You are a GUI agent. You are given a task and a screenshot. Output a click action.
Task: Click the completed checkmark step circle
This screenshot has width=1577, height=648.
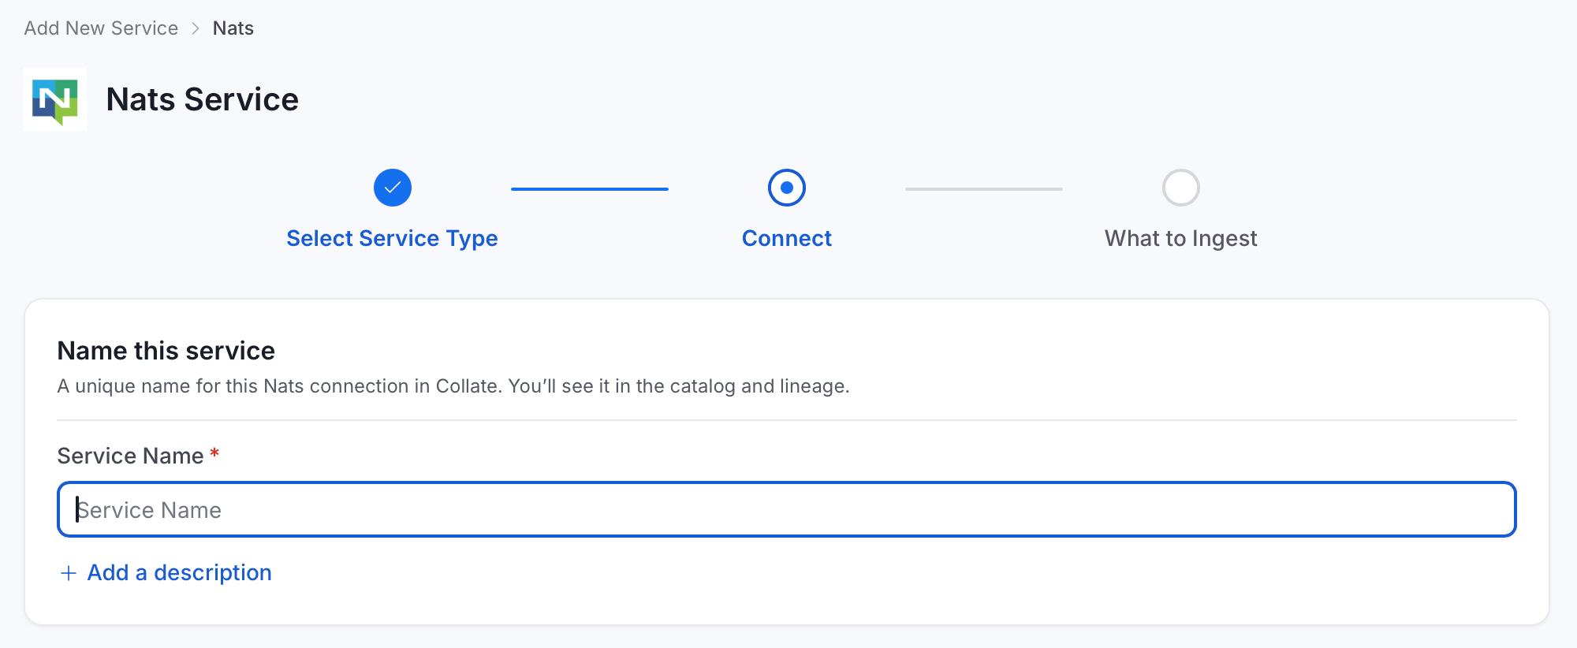click(x=393, y=188)
